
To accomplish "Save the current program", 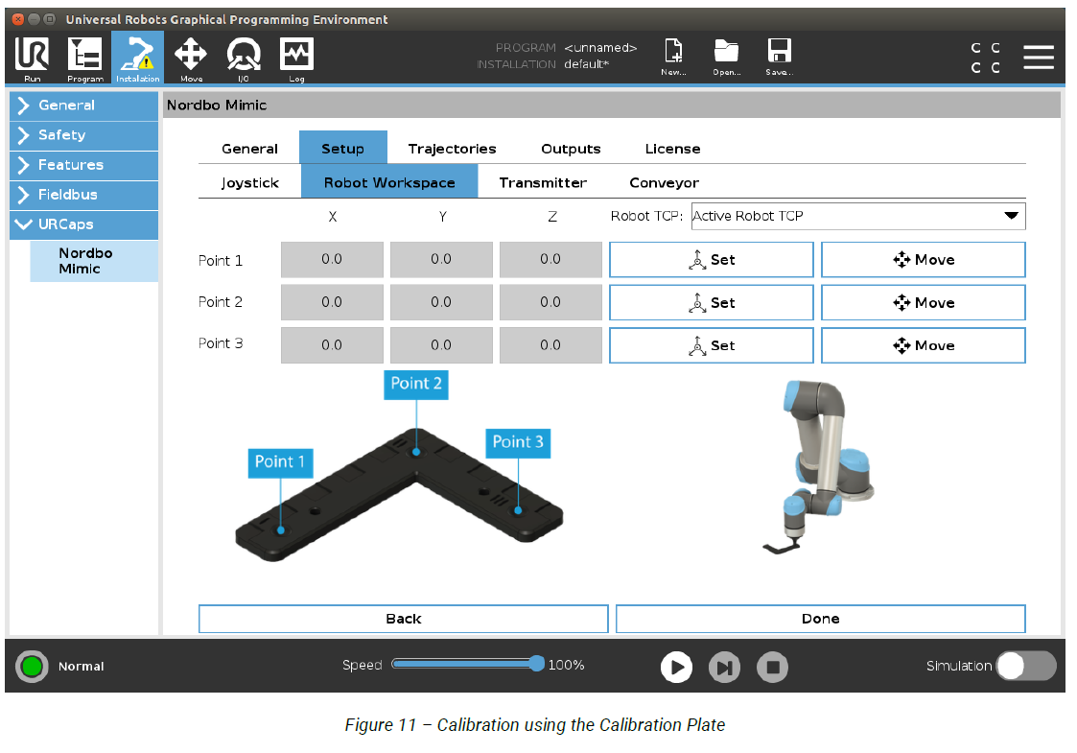I will coord(779,57).
